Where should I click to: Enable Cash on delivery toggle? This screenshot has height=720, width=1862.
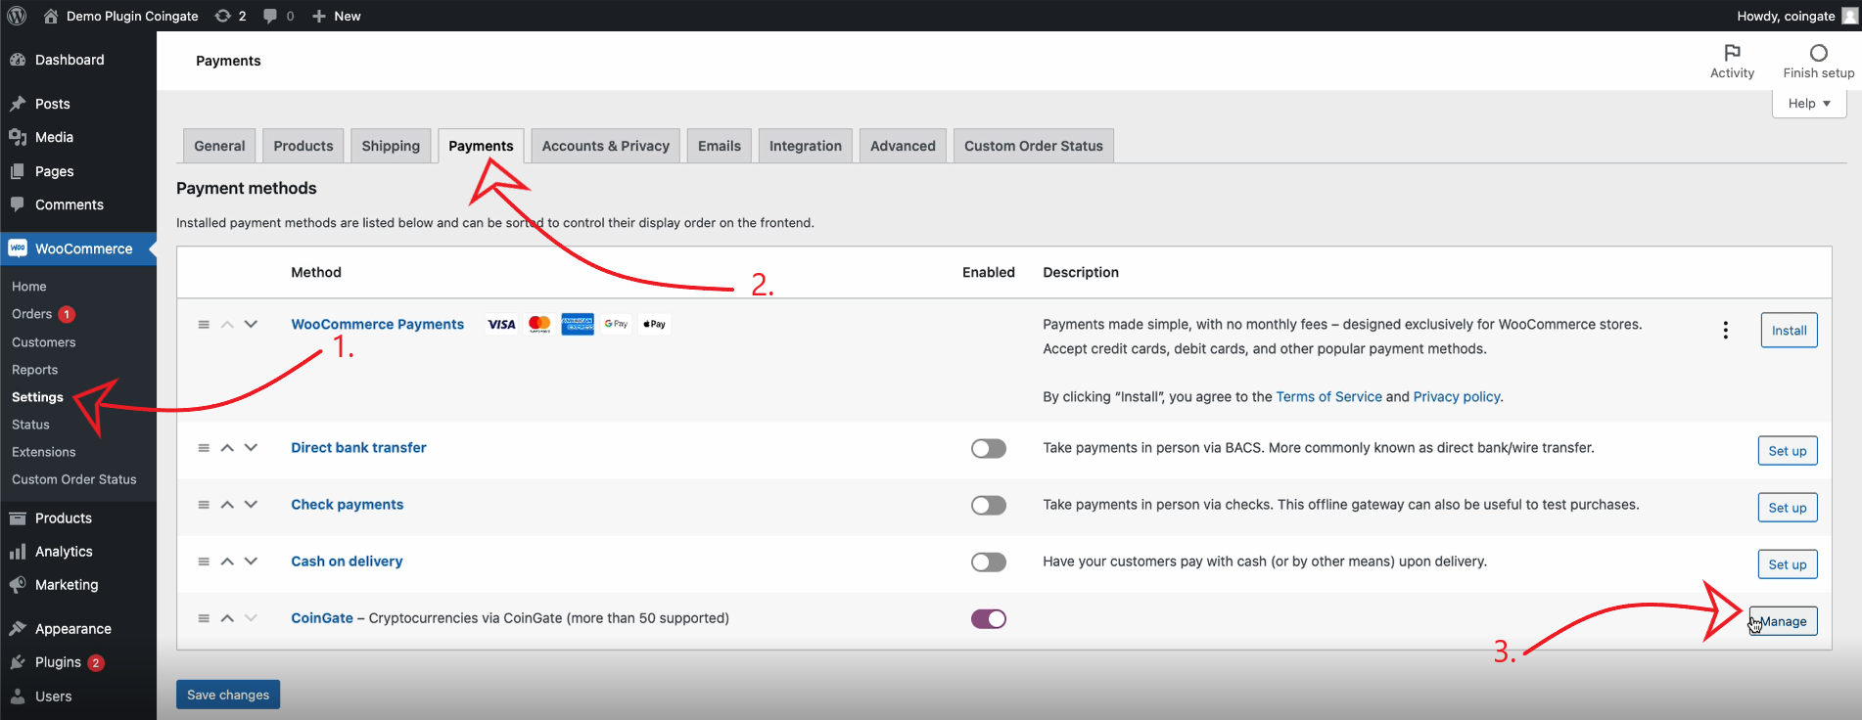click(x=989, y=562)
